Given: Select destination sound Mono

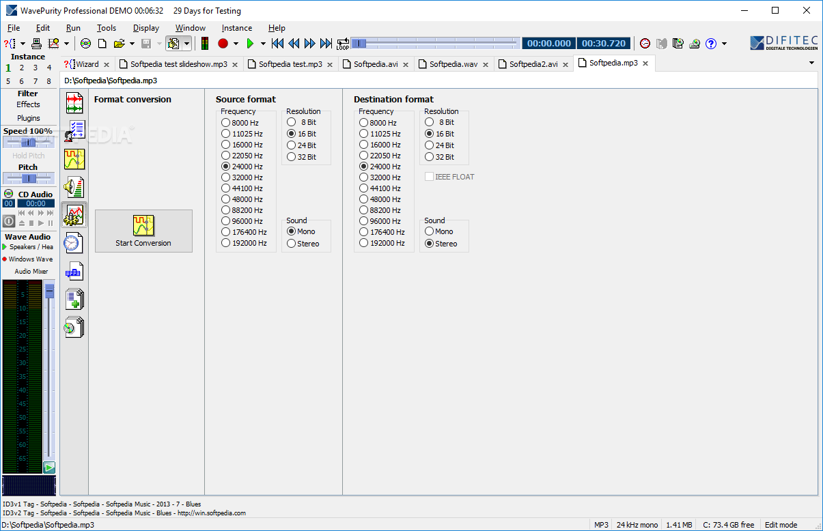Looking at the screenshot, I should coord(439,232).
